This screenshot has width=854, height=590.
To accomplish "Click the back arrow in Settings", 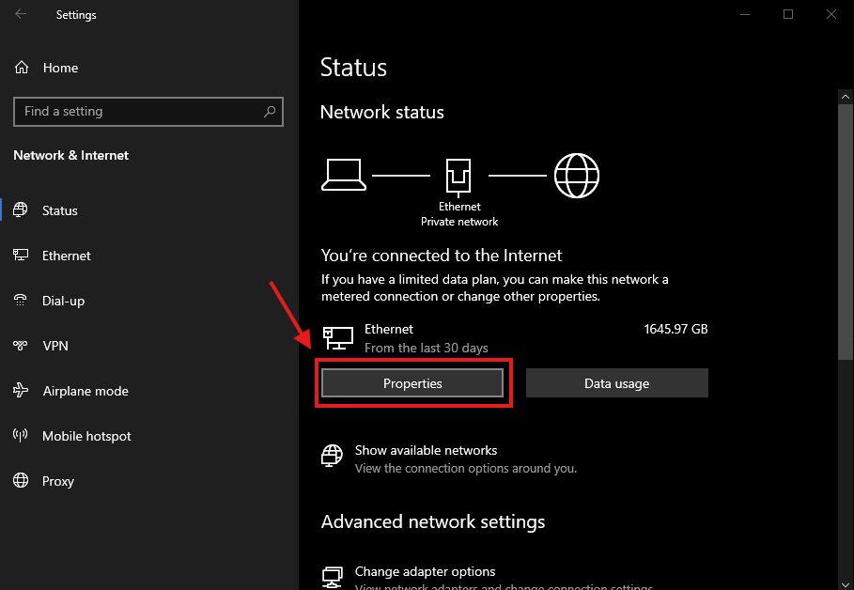I will point(21,14).
